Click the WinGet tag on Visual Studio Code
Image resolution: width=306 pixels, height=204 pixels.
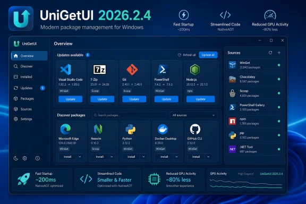pos(64,91)
